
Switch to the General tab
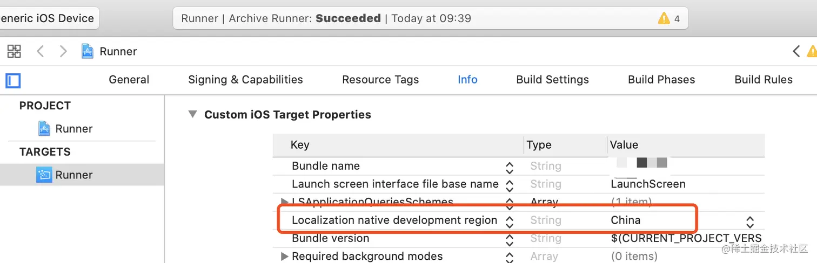point(129,80)
